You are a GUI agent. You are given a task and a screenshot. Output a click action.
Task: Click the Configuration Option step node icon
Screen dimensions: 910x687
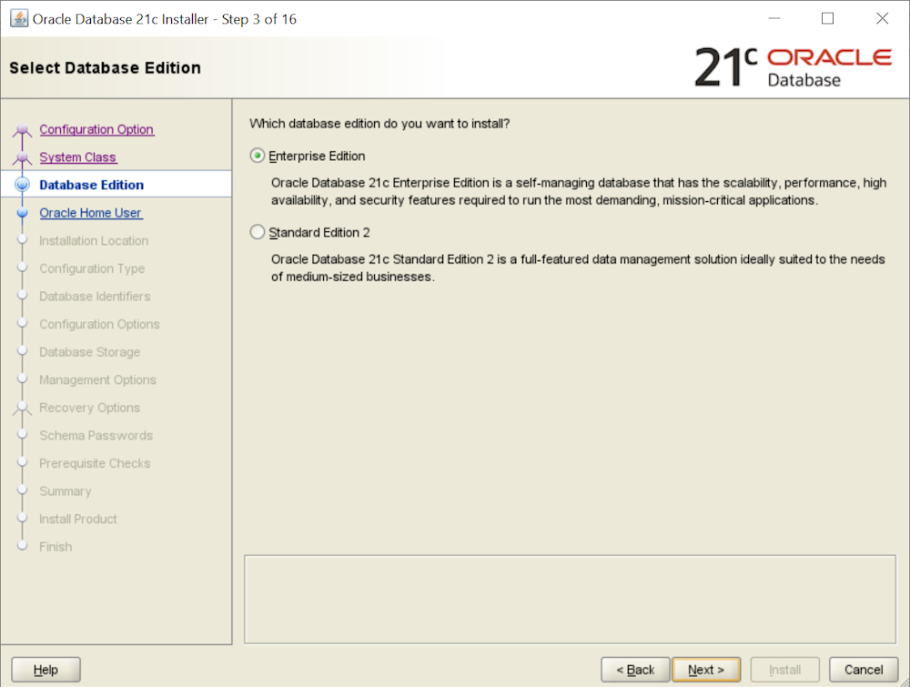pyautogui.click(x=23, y=131)
